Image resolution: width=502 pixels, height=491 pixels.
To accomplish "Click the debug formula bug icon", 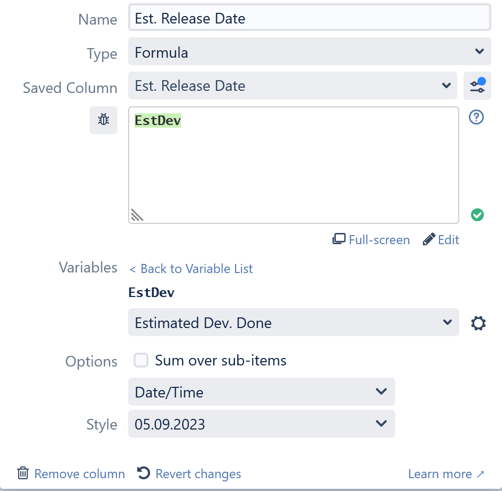I will pyautogui.click(x=104, y=120).
